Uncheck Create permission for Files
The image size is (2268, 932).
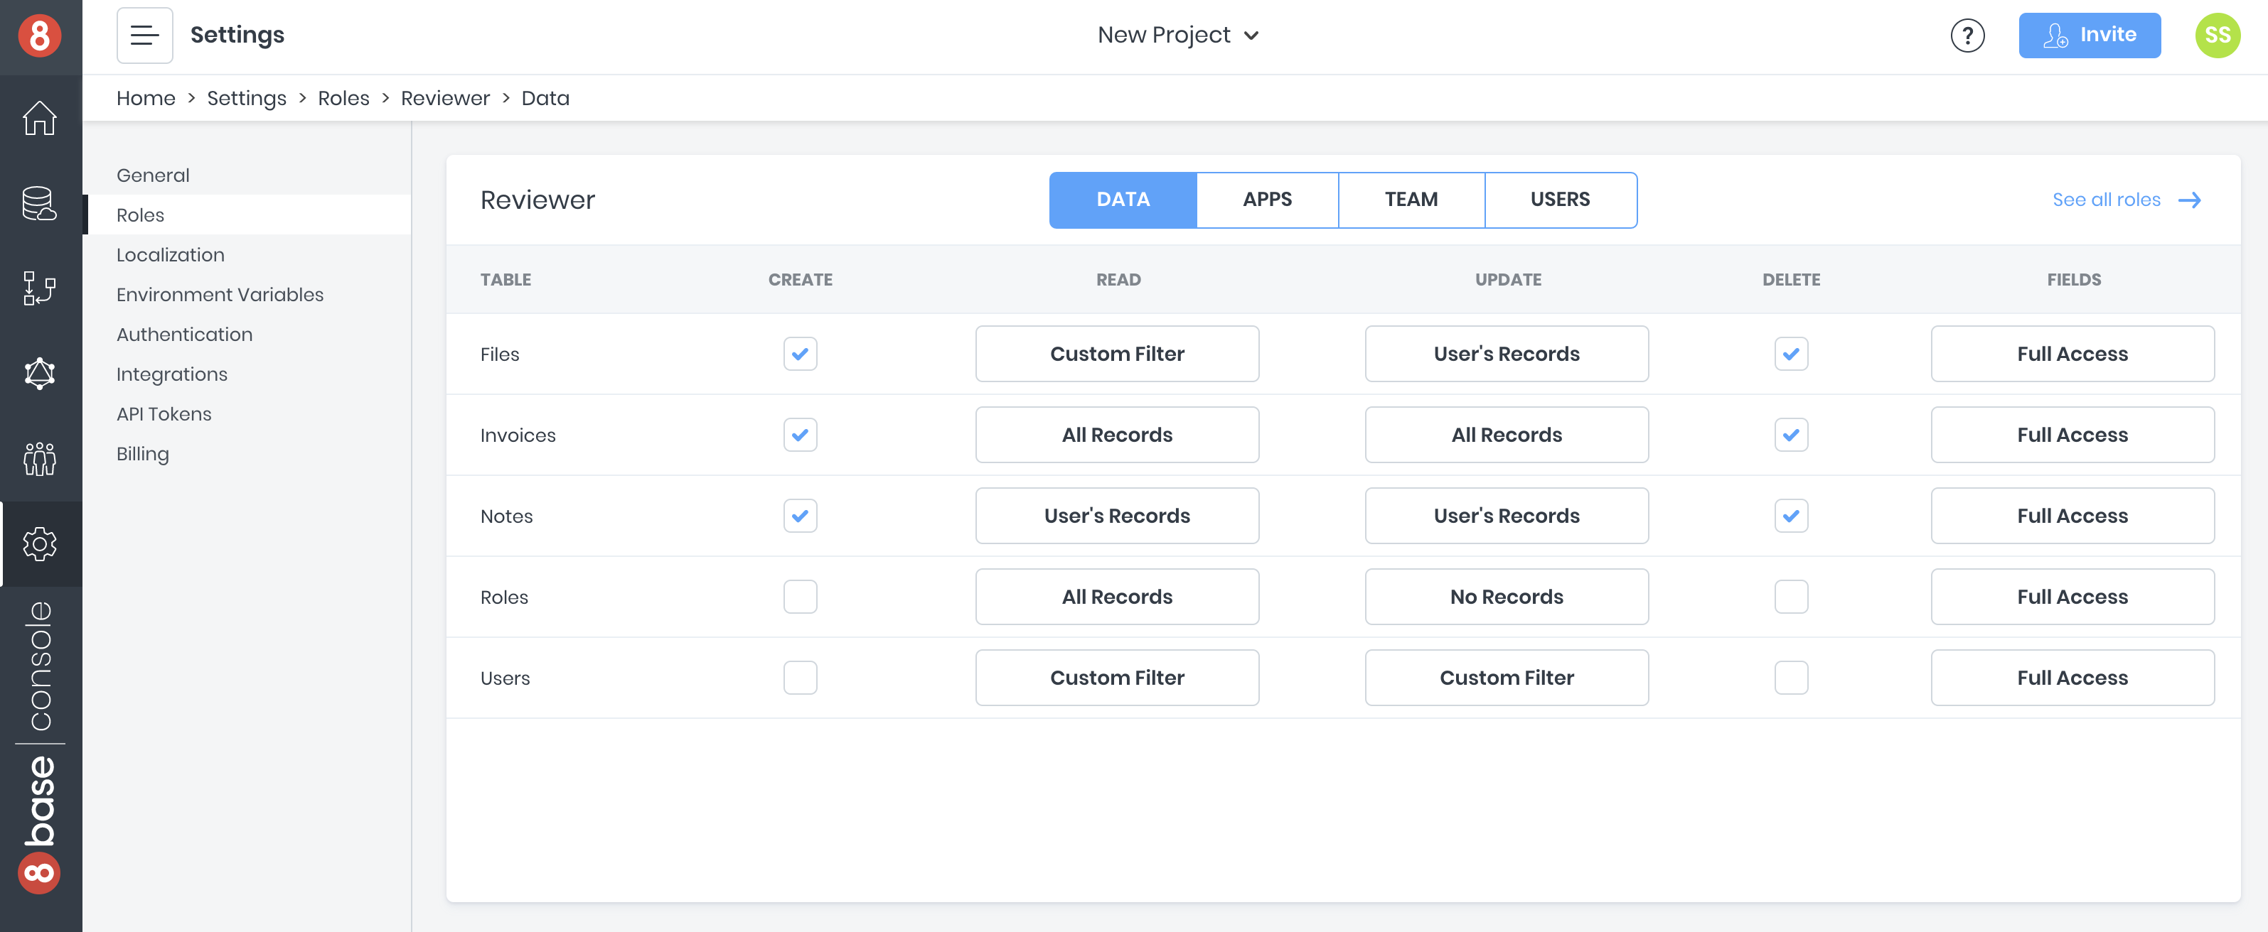click(x=799, y=354)
